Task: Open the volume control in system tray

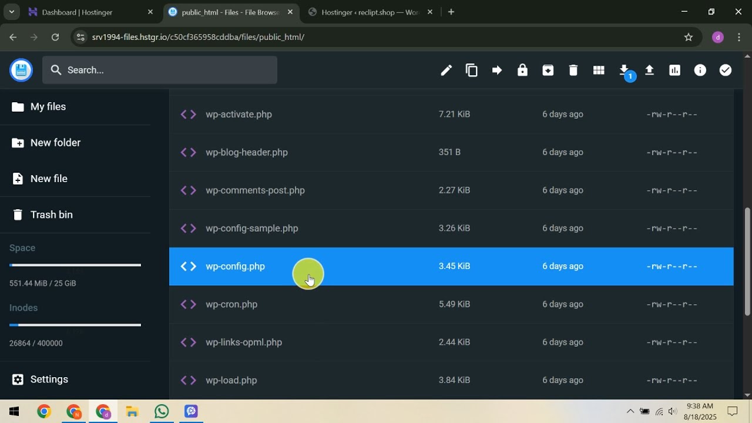Action: 673,411
